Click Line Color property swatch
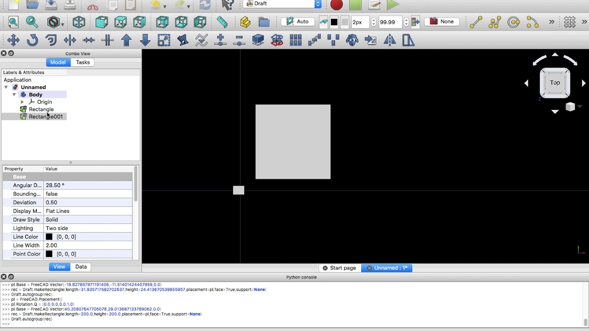Viewport: 589px width, 331px height. [49, 237]
